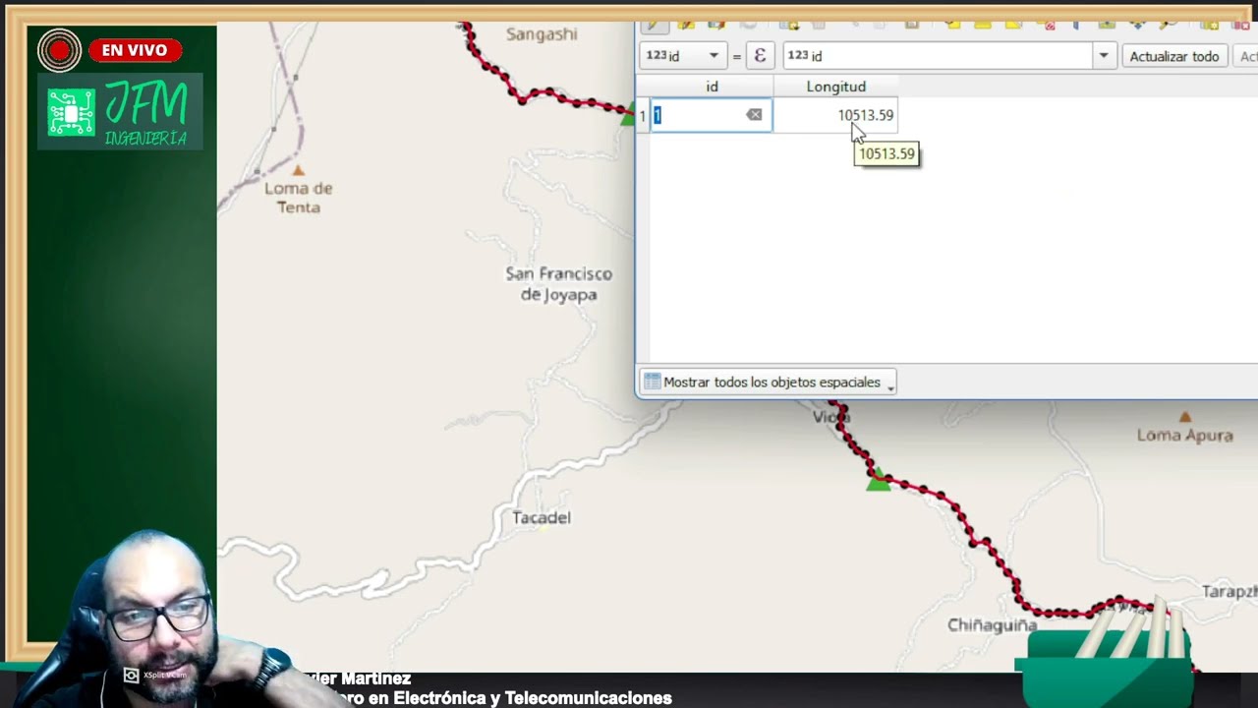1258x708 pixels.
Task: Select the Longitud column header
Action: (x=835, y=87)
